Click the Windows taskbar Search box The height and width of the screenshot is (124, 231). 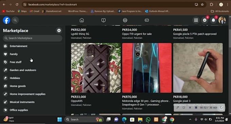84,120
